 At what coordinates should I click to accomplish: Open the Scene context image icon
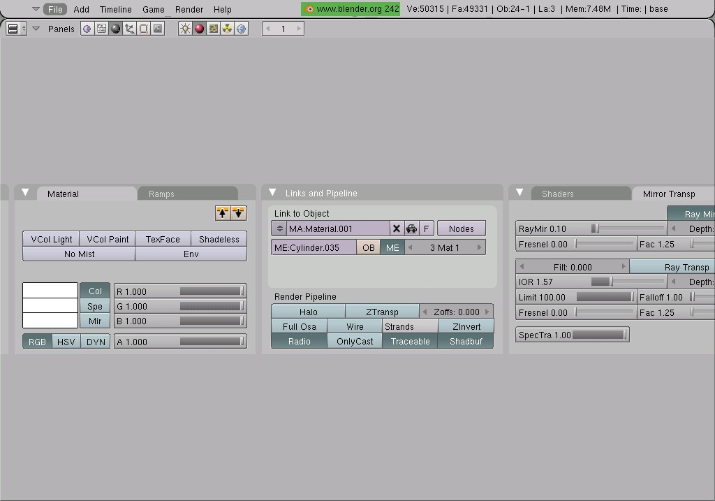pyautogui.click(x=158, y=29)
